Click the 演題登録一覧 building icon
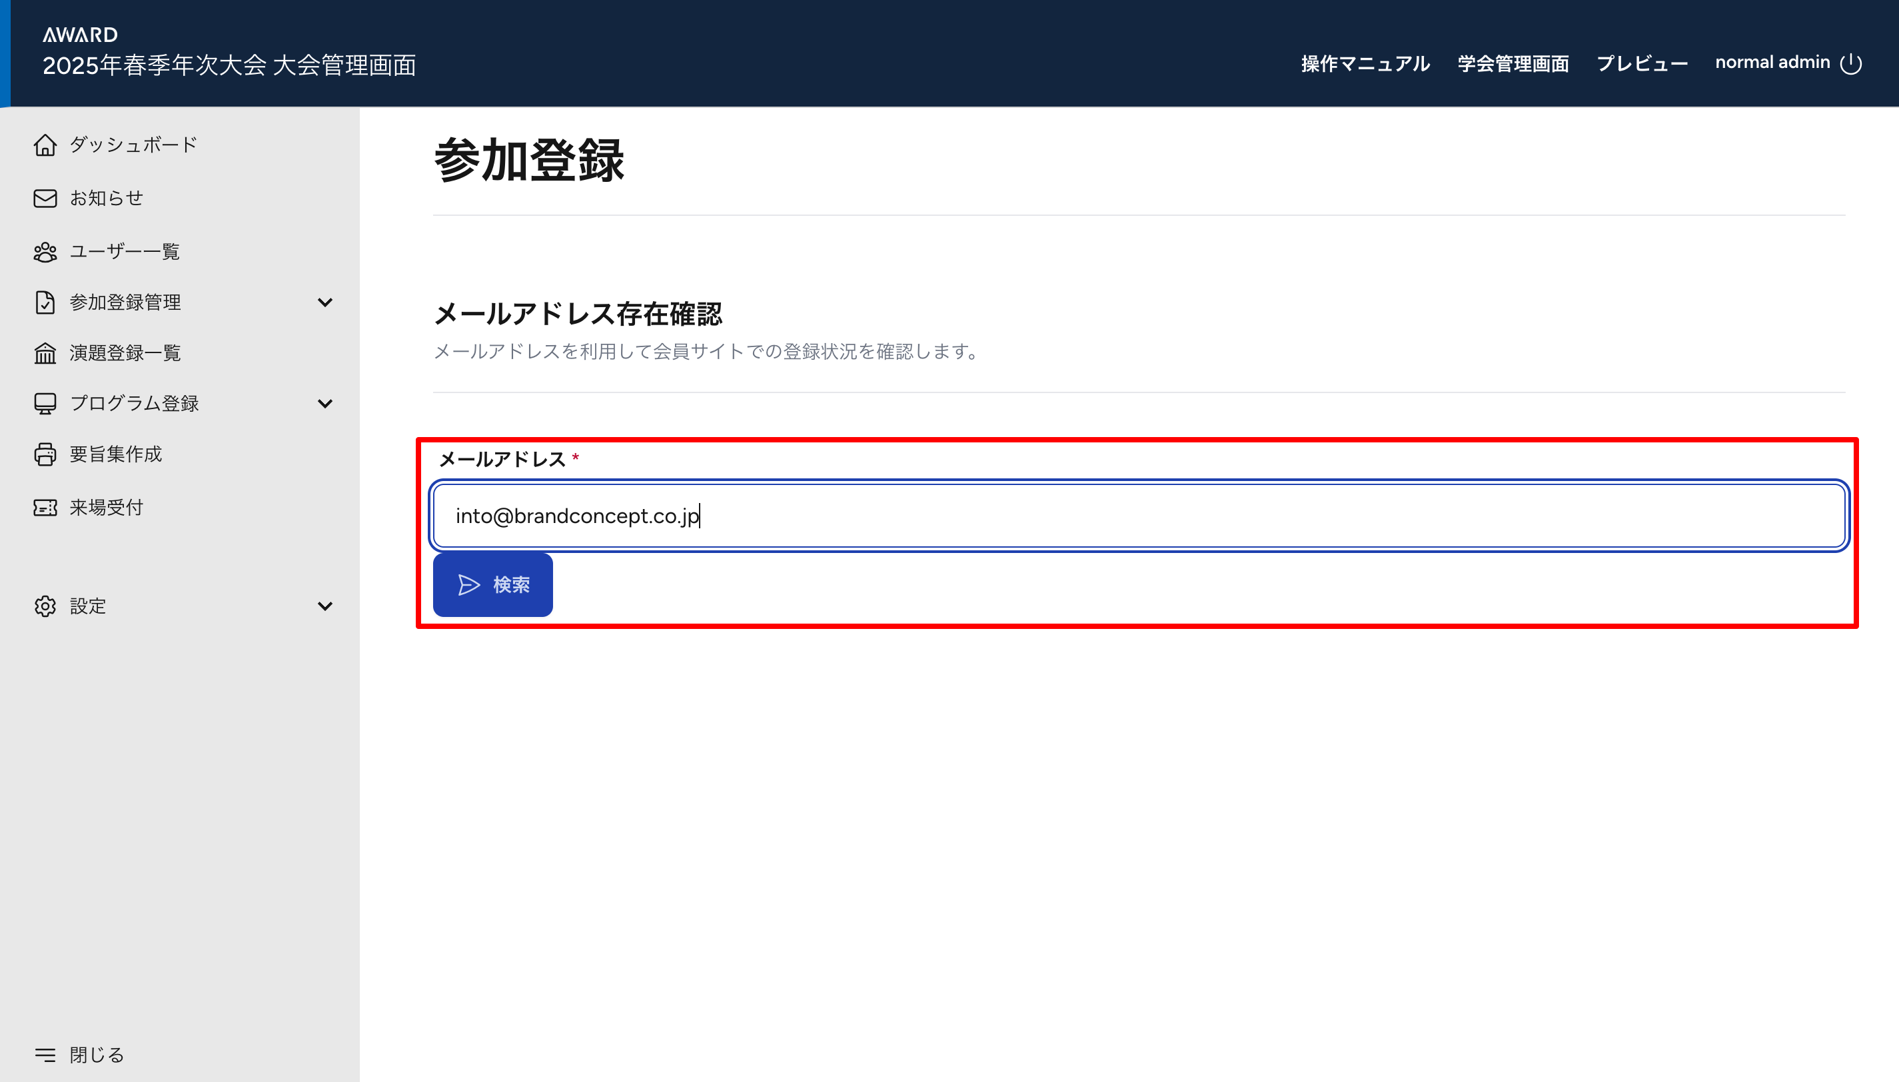1899x1082 pixels. [x=45, y=353]
